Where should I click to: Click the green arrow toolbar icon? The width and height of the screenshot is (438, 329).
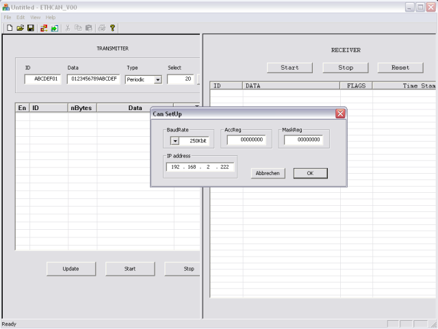54,28
